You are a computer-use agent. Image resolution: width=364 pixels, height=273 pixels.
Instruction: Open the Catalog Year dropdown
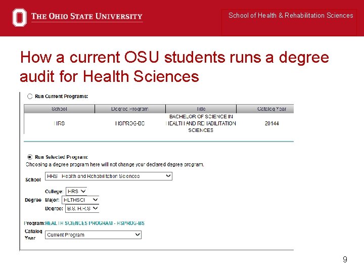pyautogui.click(x=93, y=235)
